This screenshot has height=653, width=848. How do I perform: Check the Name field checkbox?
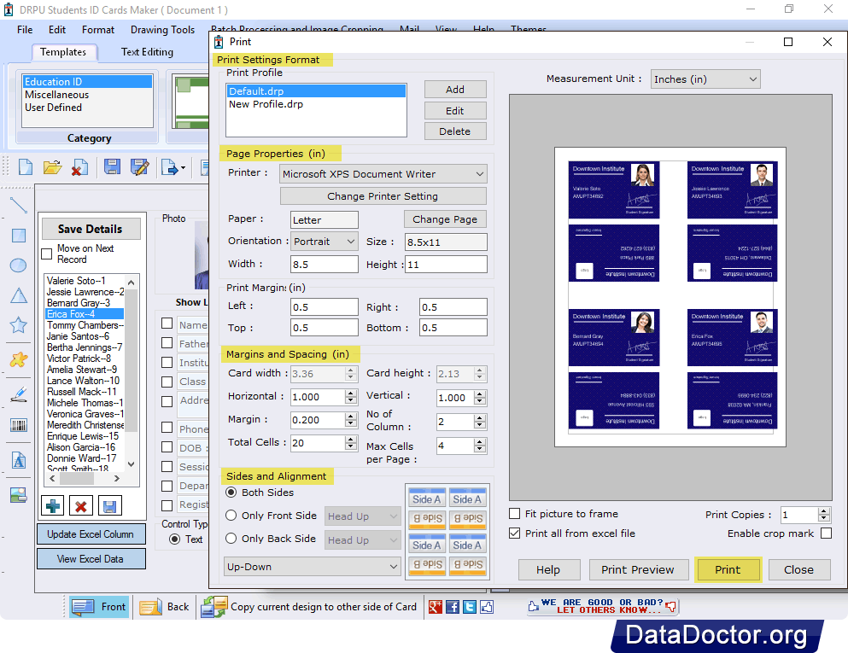[167, 324]
